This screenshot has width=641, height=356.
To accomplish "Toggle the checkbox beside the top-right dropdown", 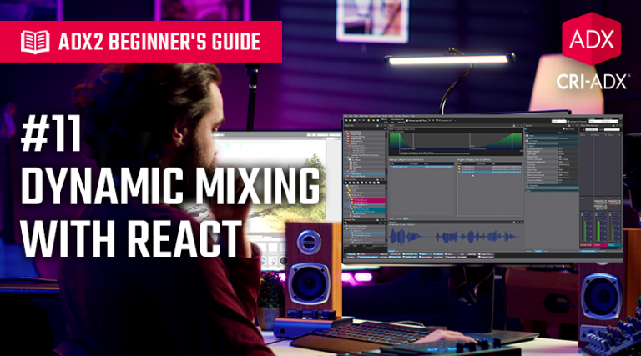I will pos(569,122).
